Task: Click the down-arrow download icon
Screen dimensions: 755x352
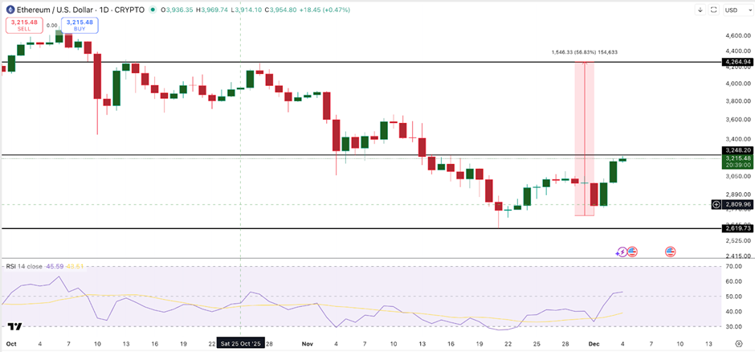Action: pyautogui.click(x=700, y=10)
